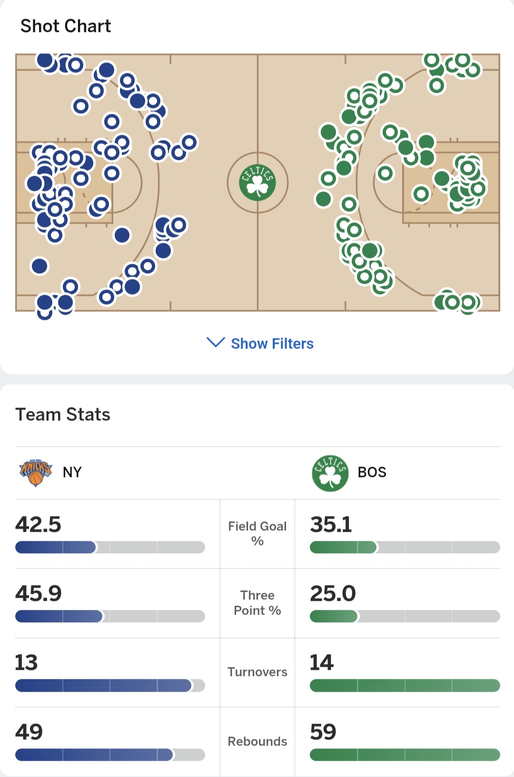Click the BOS Rebounds bar
The image size is (514, 777).
(405, 755)
